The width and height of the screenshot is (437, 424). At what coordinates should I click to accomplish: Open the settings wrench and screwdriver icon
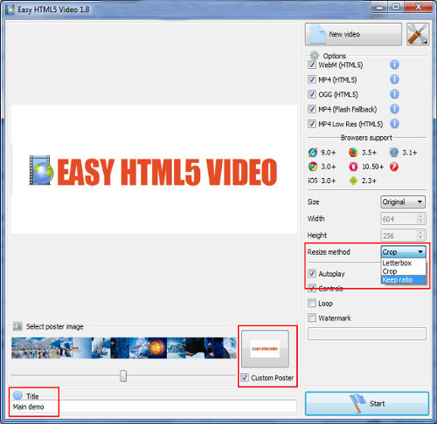click(418, 34)
